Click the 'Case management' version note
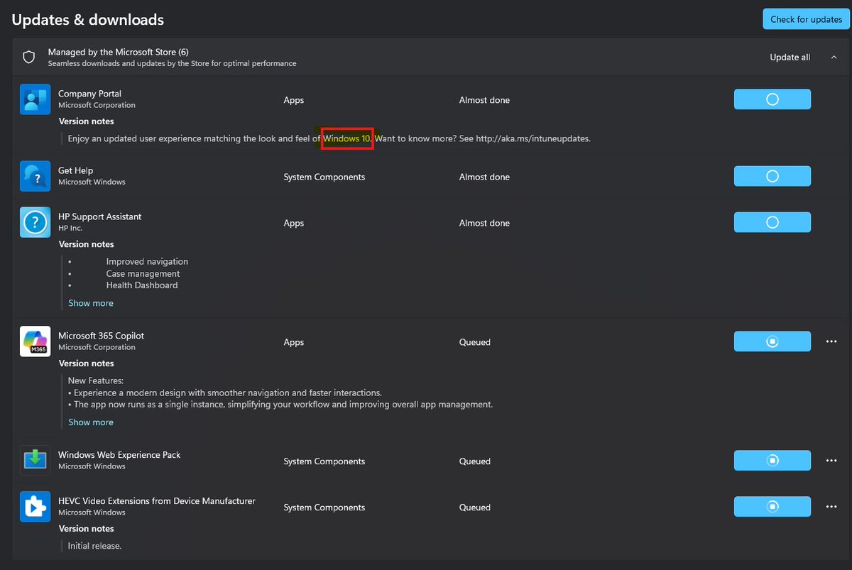 pyautogui.click(x=143, y=274)
